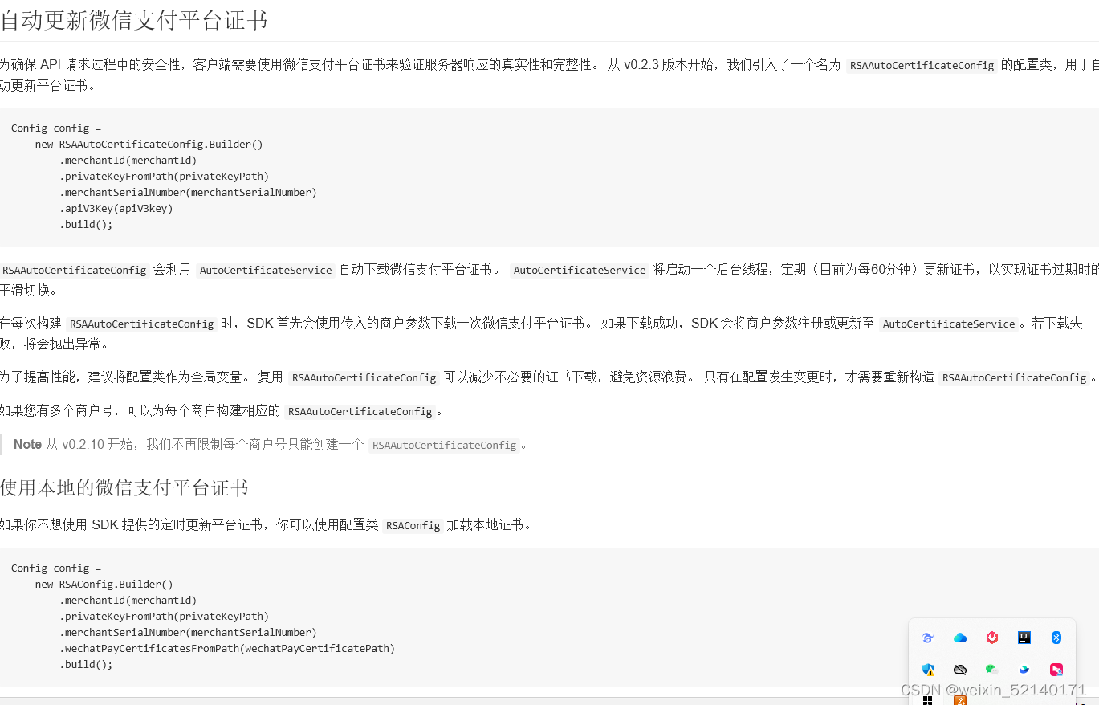Click the .wechatPayCertificatesFromPath(wechatPayCertificatePath) line
Viewport: 1099px width, 705px height.
227,649
